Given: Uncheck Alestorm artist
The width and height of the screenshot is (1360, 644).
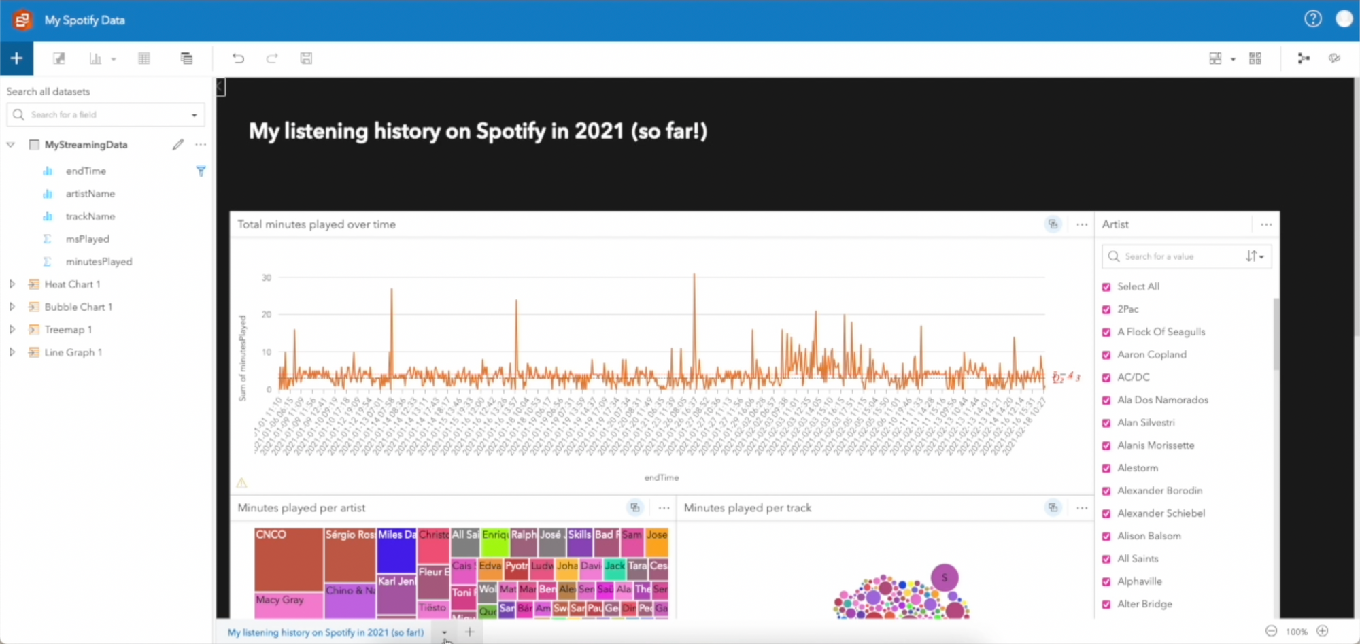Looking at the screenshot, I should pos(1106,468).
